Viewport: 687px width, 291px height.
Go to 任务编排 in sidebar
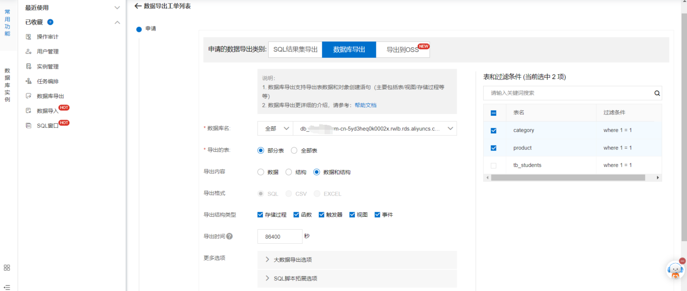(48, 81)
